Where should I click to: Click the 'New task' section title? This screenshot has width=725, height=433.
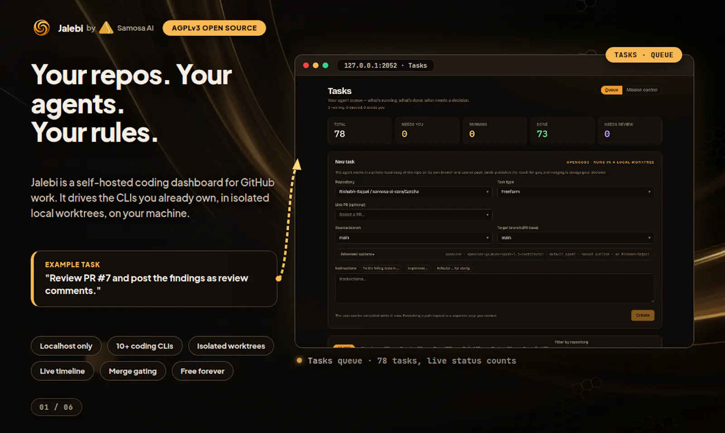click(x=345, y=162)
